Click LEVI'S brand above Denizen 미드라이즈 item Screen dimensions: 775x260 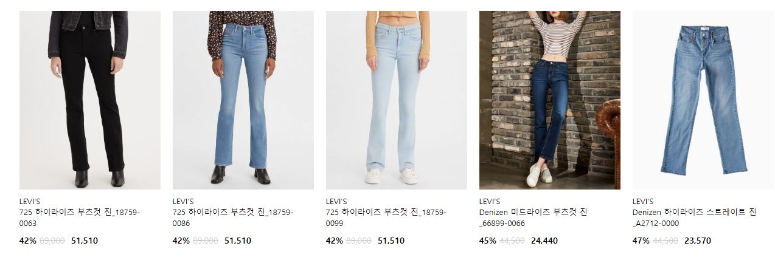coord(490,202)
